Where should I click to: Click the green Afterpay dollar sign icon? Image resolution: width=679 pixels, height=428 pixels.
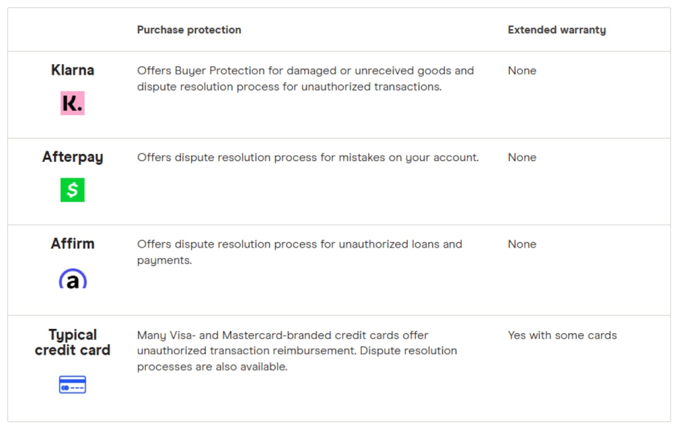tap(72, 190)
